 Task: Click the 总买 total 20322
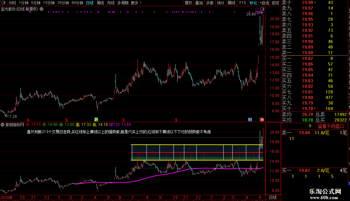point(341,120)
